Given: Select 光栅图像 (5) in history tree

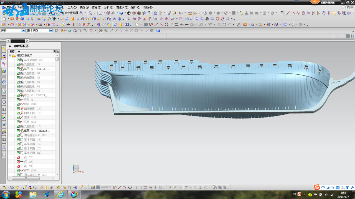Looking at the screenshot, I should click(x=32, y=82).
